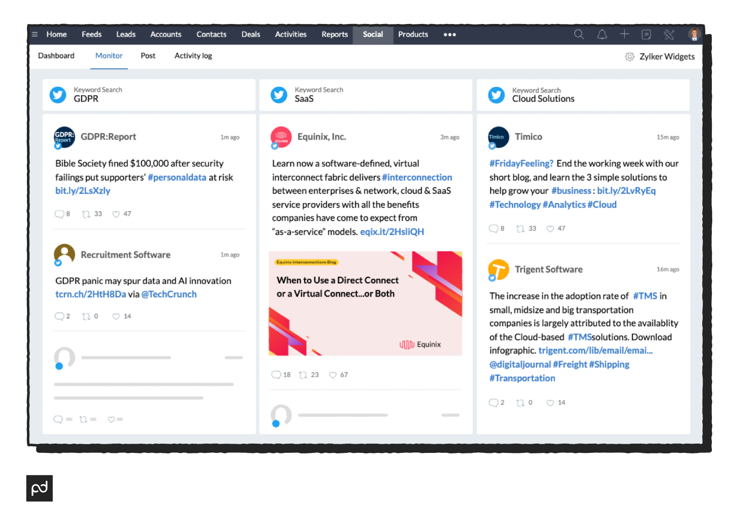Image resolution: width=740 pixels, height=527 pixels.
Task: Like the Trigent Software tweet
Action: pos(550,403)
